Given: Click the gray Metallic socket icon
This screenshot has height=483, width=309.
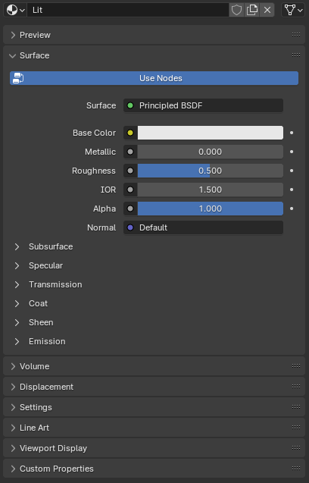Looking at the screenshot, I should pos(130,152).
